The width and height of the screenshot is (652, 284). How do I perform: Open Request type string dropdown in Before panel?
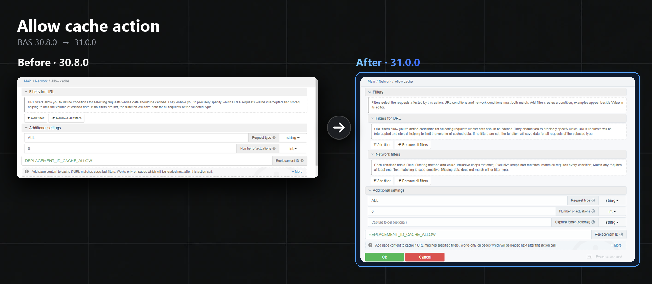click(x=293, y=138)
